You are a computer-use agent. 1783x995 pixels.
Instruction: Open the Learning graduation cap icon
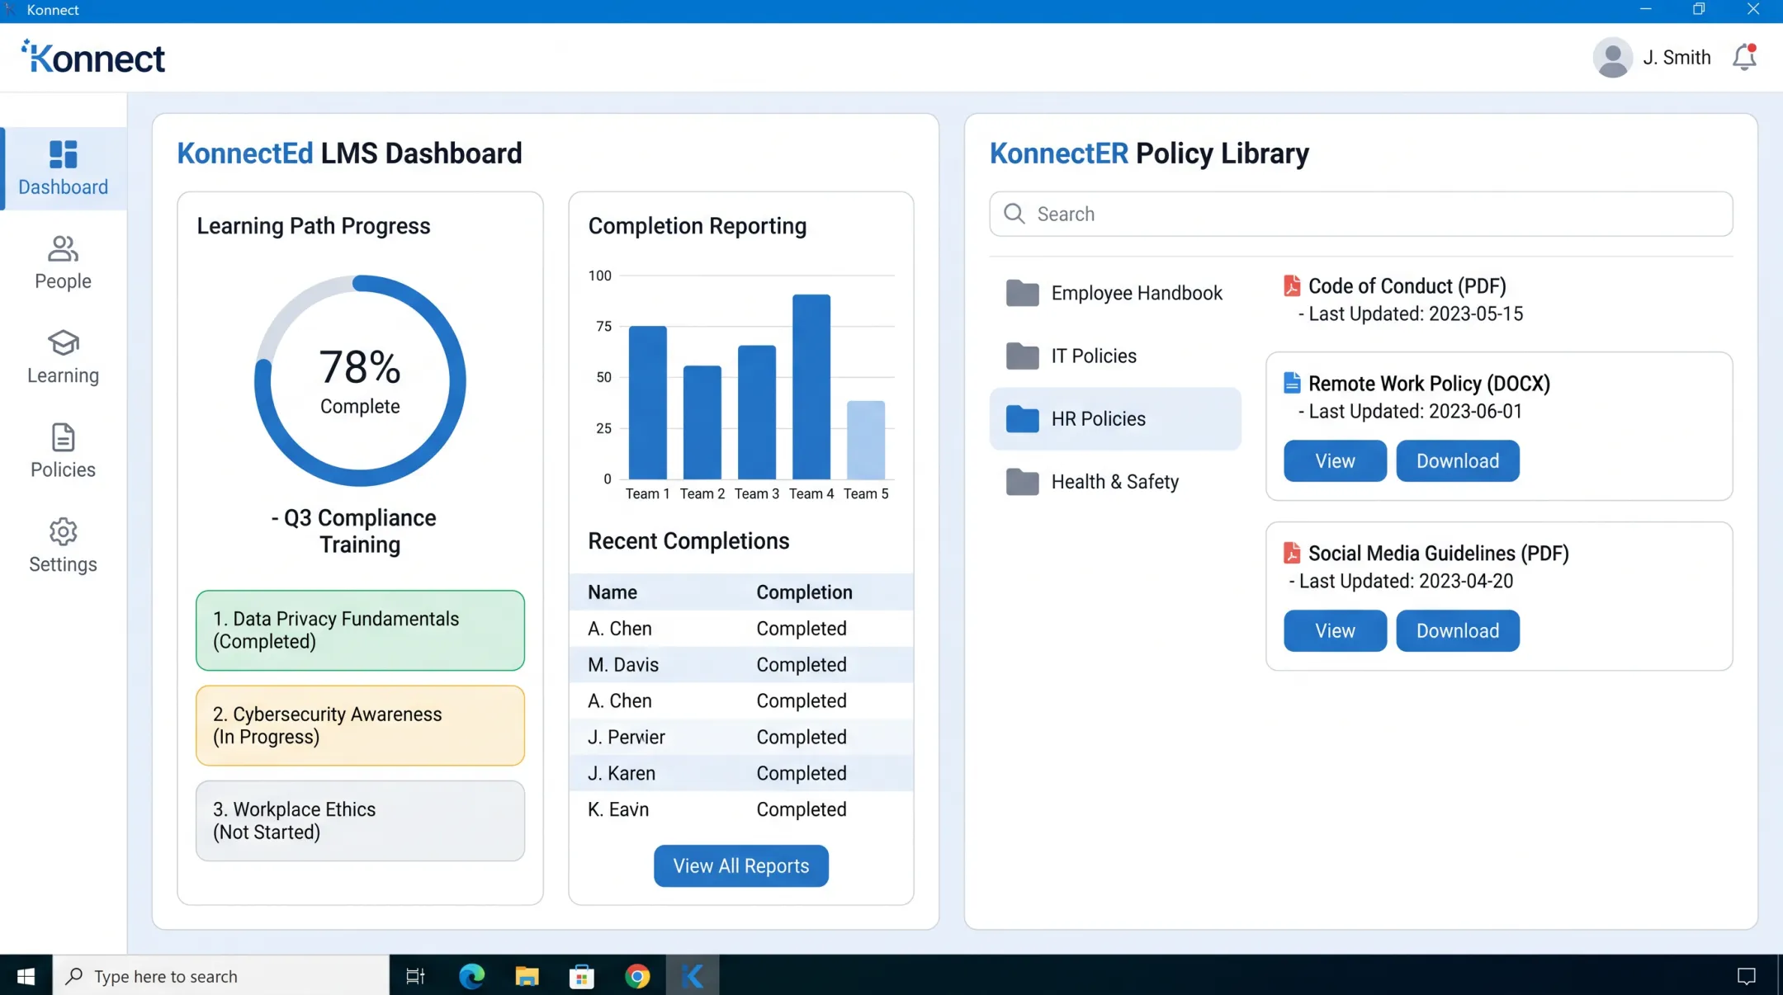click(64, 342)
